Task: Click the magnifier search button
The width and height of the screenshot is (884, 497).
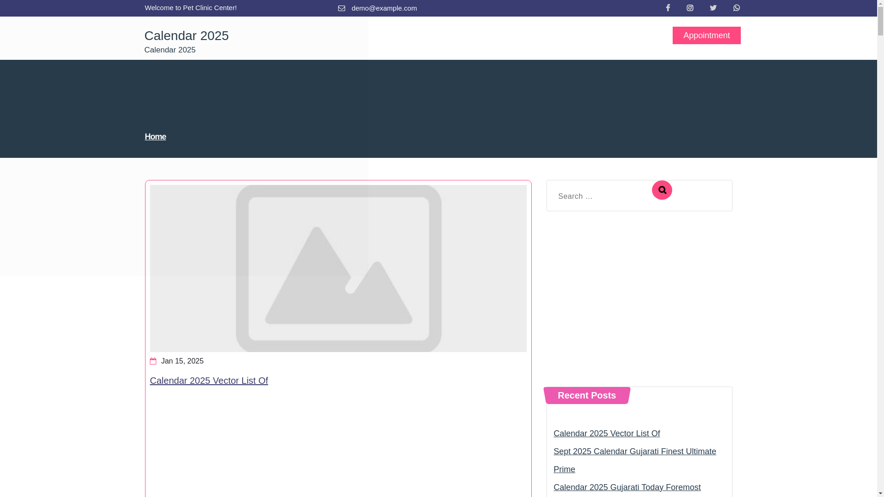Action: (662, 190)
